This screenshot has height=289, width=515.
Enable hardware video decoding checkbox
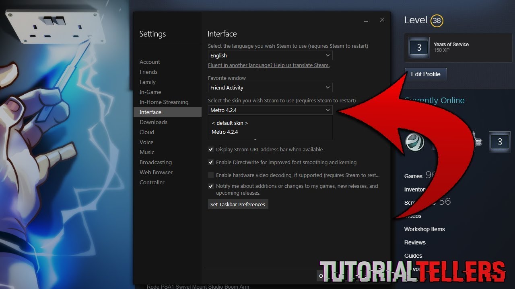pos(211,175)
